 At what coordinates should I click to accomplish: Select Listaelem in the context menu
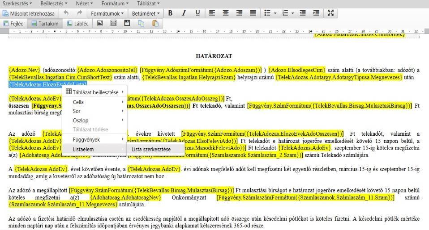click(x=94, y=149)
